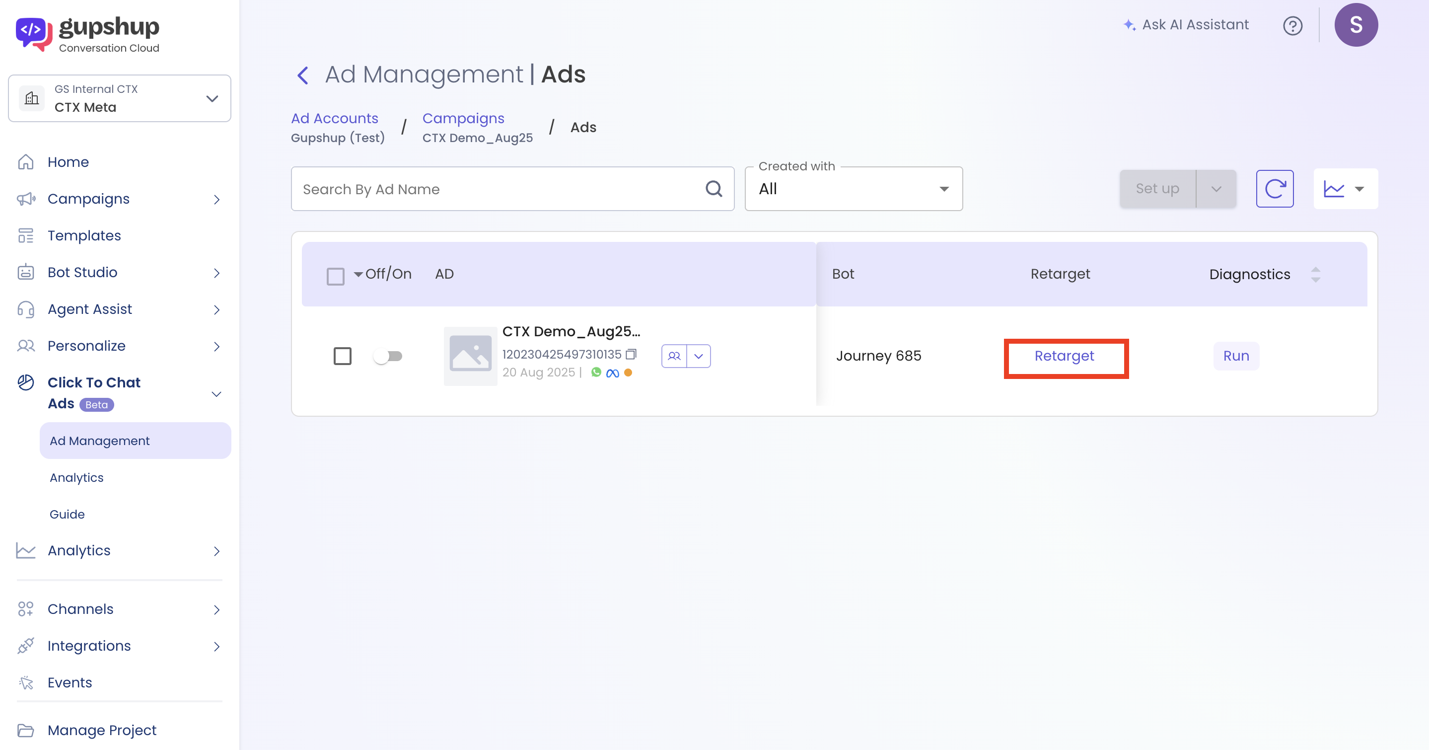The width and height of the screenshot is (1429, 750).
Task: Click the search magnifier icon
Action: [714, 189]
